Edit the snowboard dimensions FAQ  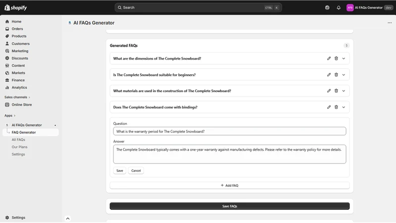329,58
